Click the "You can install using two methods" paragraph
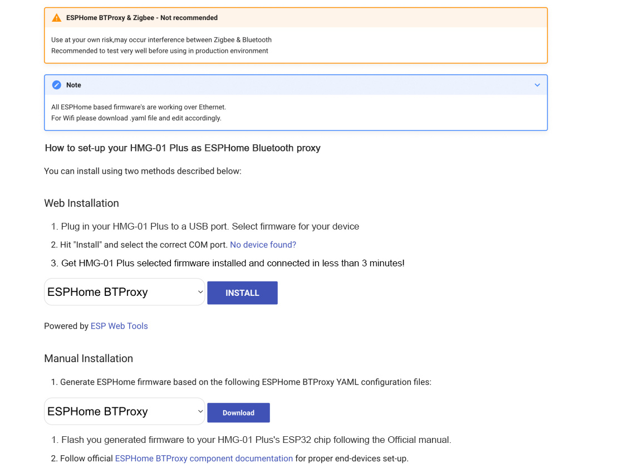The width and height of the screenshot is (643, 468). coord(143,171)
